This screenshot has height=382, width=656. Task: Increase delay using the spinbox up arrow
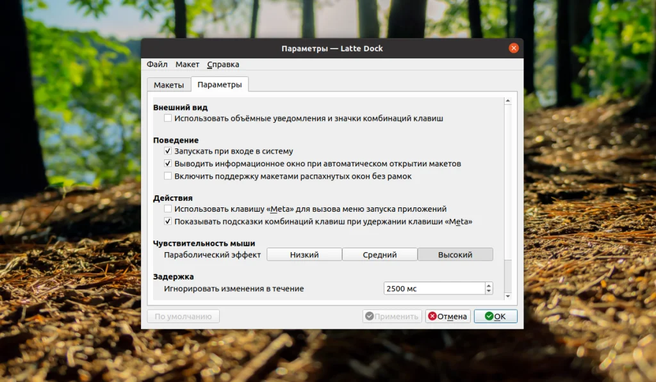489,285
